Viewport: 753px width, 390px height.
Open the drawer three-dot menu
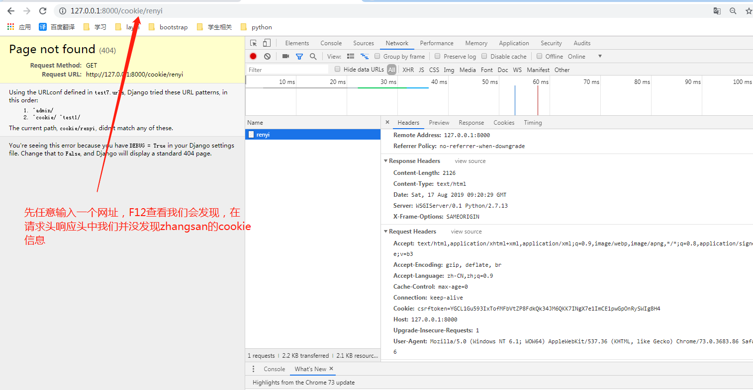(253, 369)
